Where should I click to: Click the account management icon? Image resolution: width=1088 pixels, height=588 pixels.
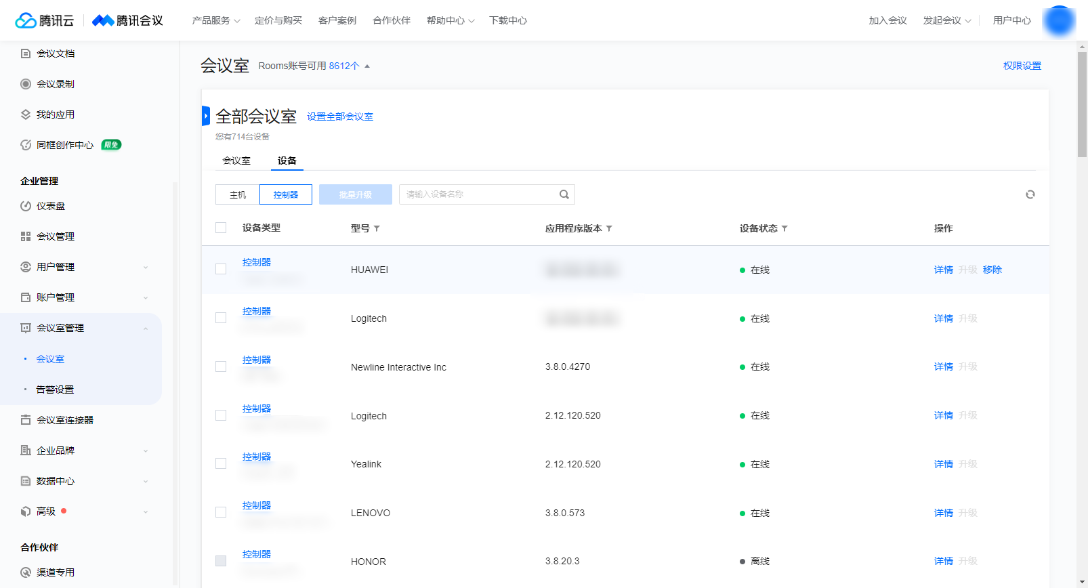pyautogui.click(x=26, y=297)
